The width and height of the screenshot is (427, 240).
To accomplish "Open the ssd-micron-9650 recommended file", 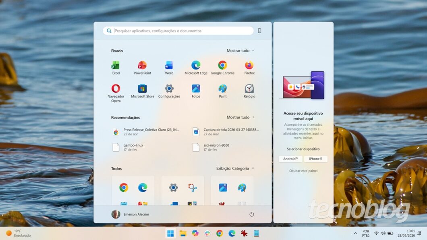I will [211, 147].
